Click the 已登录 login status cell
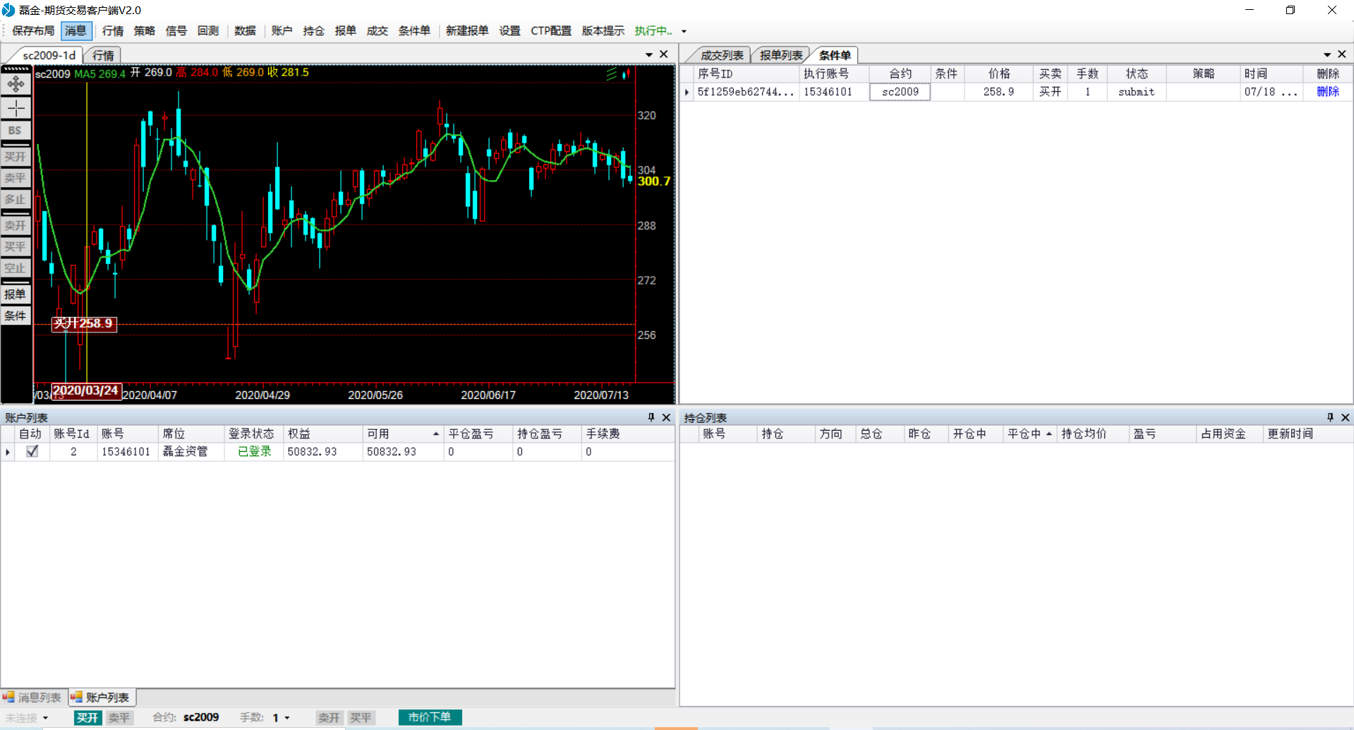1354x730 pixels. 254,452
